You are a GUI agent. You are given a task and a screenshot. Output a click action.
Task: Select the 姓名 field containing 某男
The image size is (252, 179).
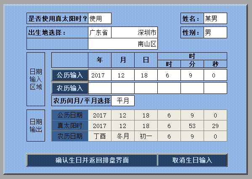(x=215, y=19)
